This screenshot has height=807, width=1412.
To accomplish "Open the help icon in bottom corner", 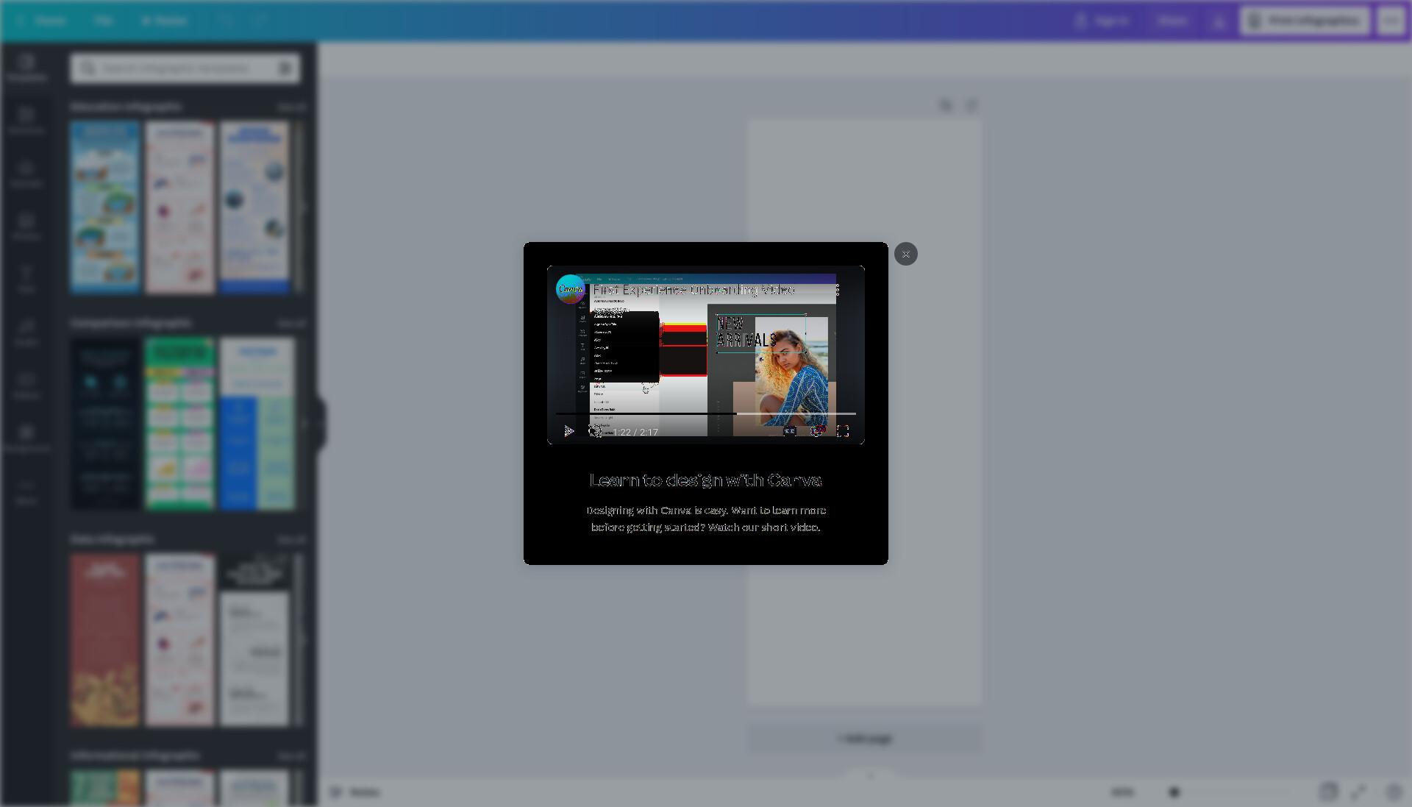I will coord(1393,792).
